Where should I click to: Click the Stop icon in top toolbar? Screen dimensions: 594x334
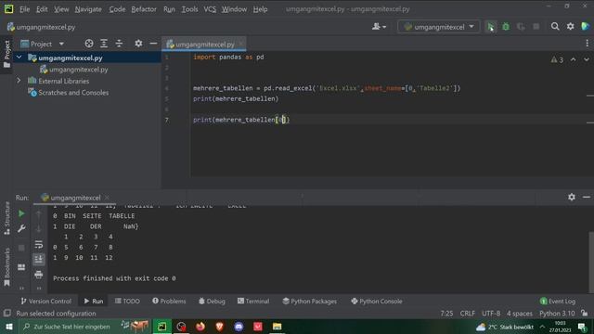pos(536,27)
